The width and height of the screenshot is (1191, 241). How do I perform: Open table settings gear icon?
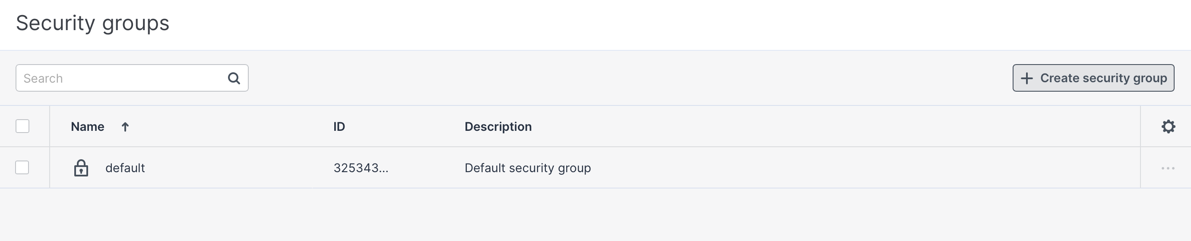(1169, 127)
